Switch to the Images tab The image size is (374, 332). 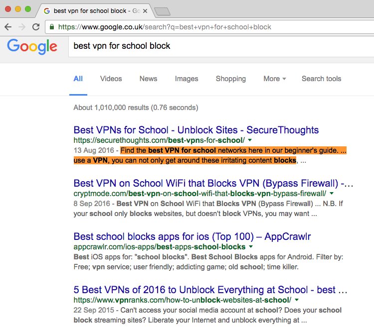coord(187,79)
